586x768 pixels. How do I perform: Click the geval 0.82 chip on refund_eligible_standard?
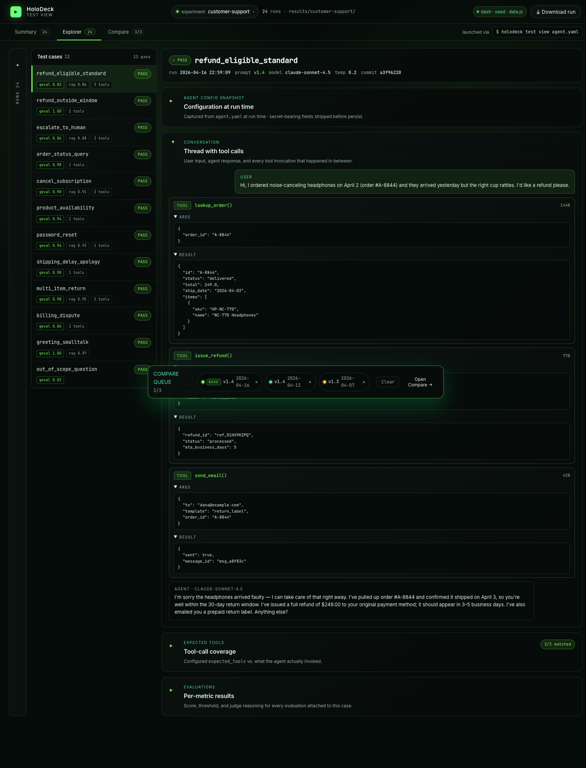point(50,85)
